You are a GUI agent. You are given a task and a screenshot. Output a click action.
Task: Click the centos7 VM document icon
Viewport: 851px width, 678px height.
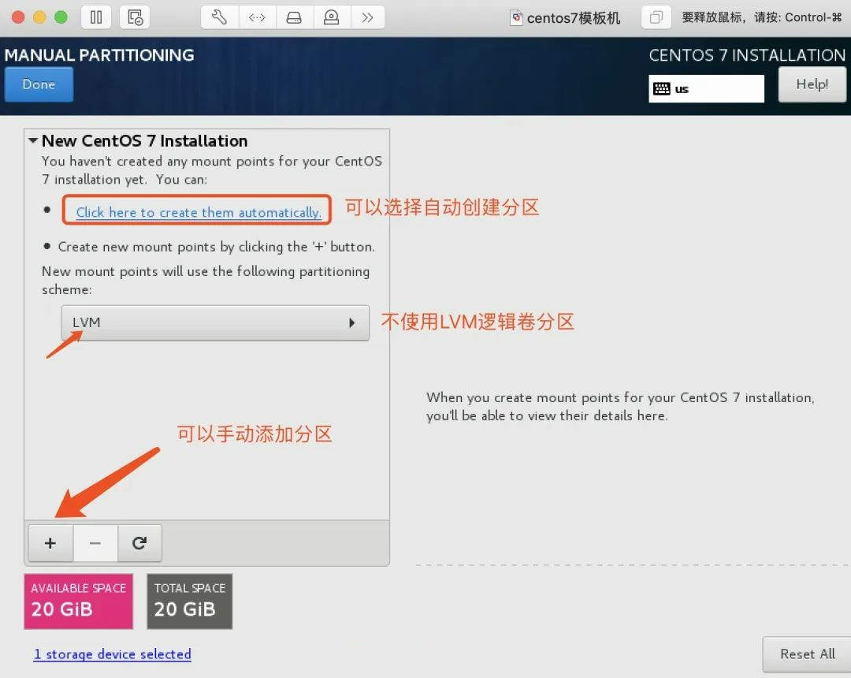click(516, 18)
